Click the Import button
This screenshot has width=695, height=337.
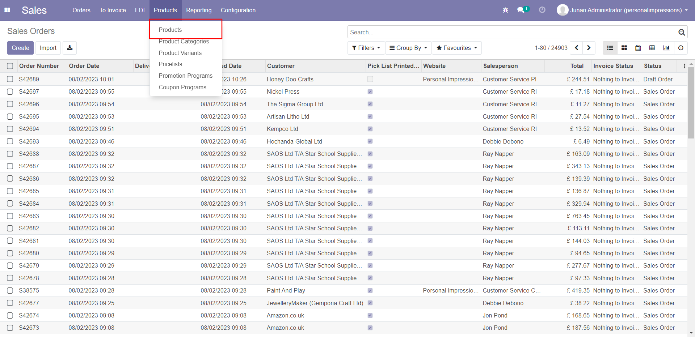48,48
